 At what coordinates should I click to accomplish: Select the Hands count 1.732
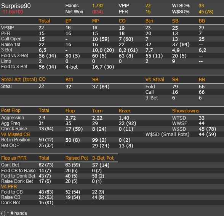click(98, 6)
